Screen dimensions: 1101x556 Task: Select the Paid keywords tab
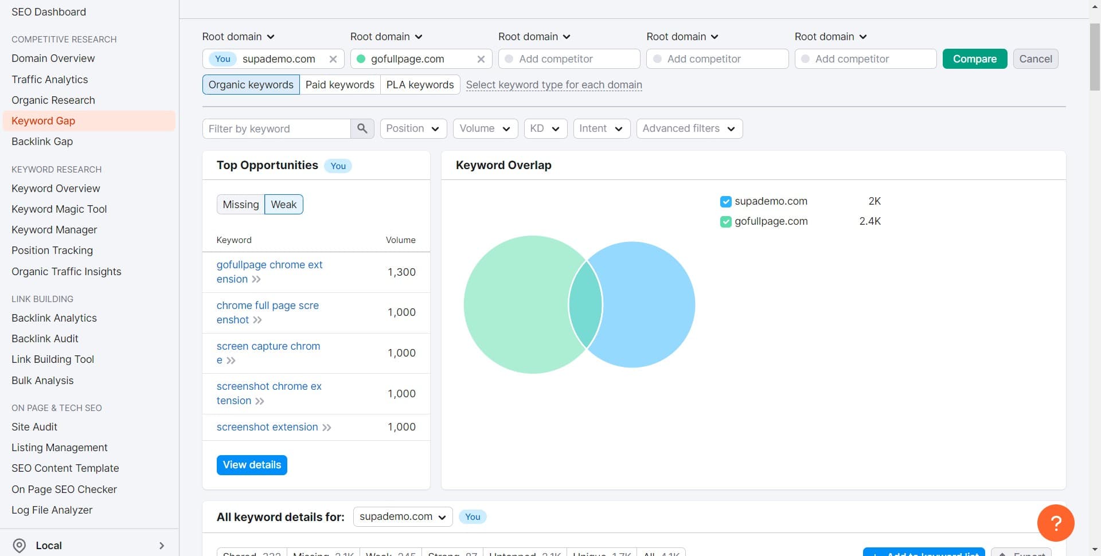(x=340, y=85)
